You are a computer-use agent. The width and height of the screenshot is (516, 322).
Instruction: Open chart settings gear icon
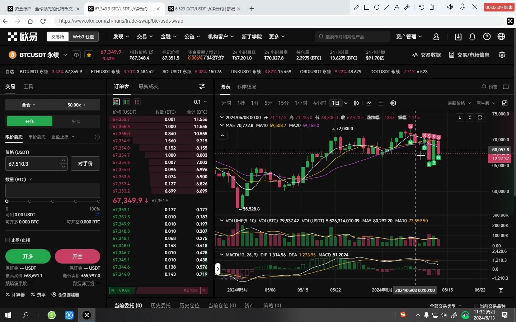[393, 103]
